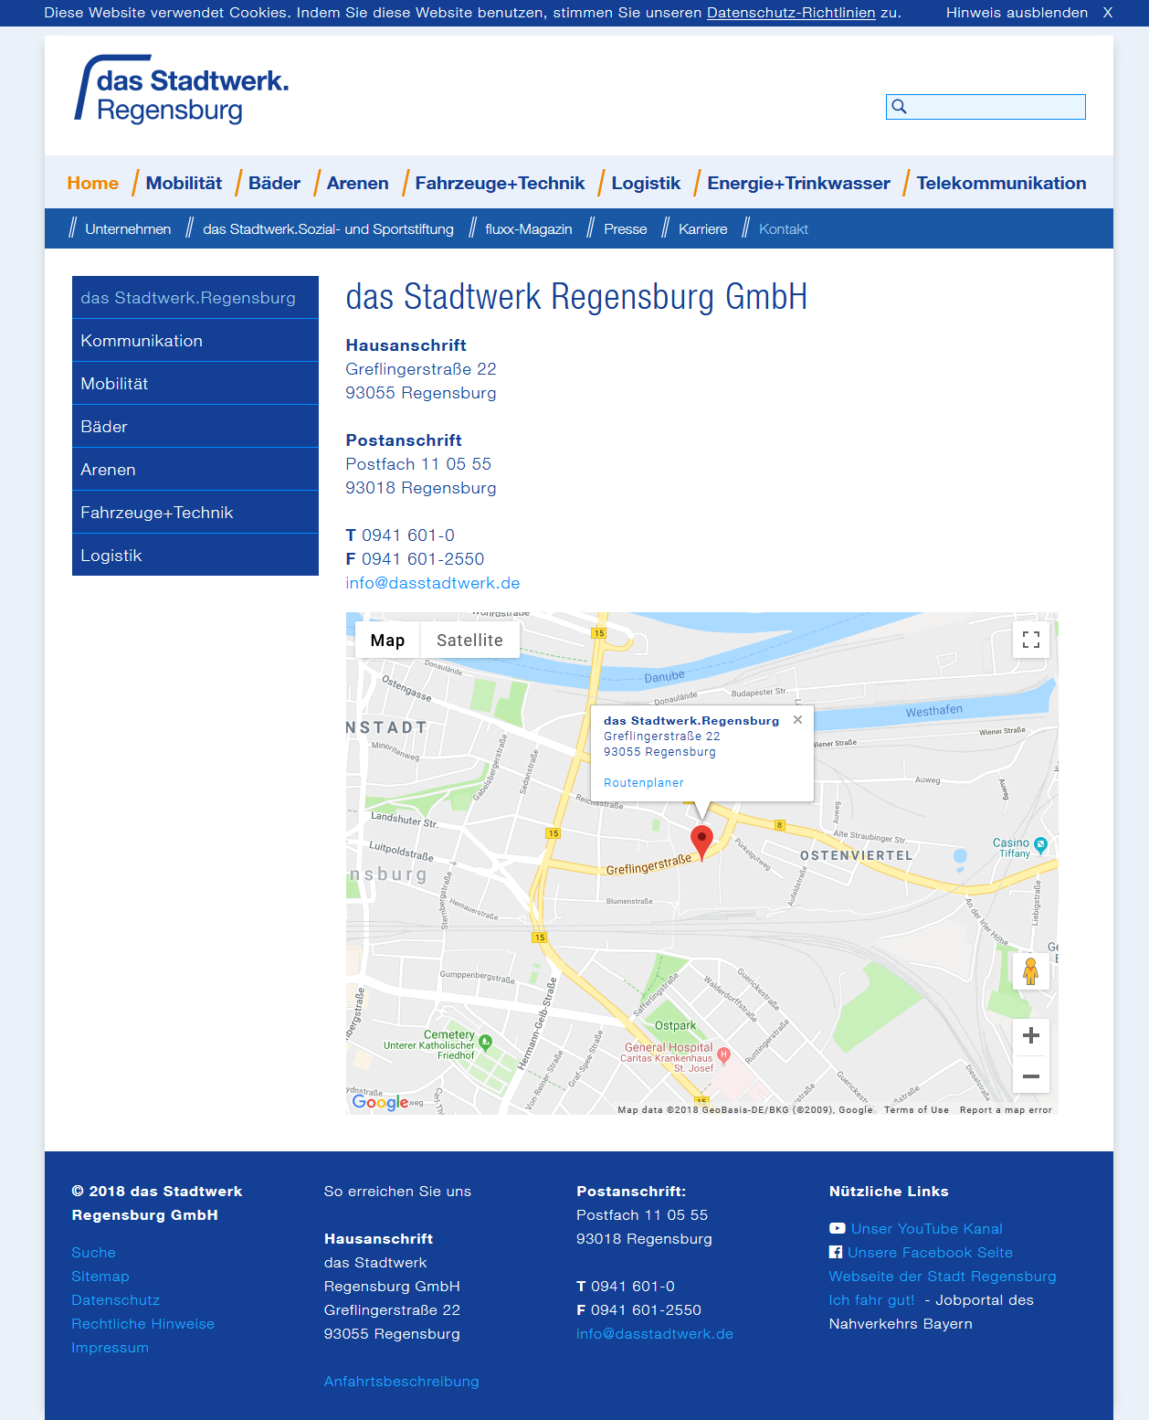Switch map to Map view
This screenshot has width=1149, height=1420.
pyautogui.click(x=387, y=641)
